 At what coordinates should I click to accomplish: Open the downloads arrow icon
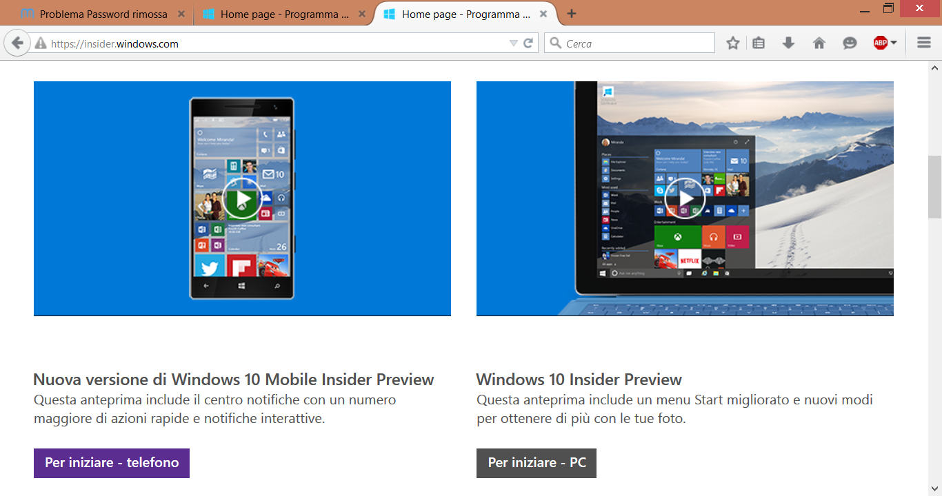coord(789,43)
